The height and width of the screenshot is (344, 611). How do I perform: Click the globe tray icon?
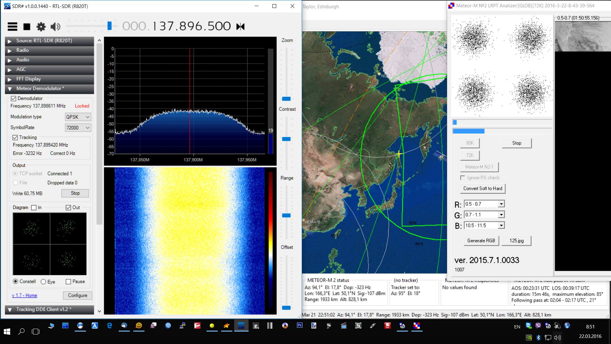click(567, 326)
